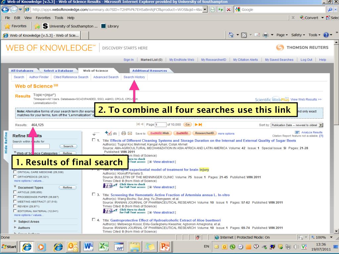Open the Favorites star button
339x254 pixels.
point(16,26)
